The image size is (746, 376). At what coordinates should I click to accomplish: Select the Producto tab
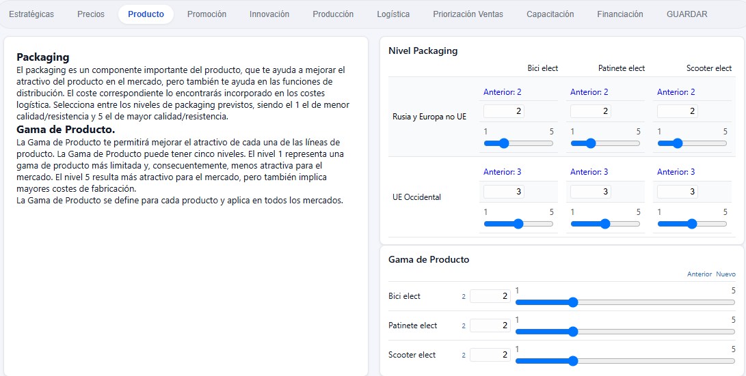tap(146, 14)
